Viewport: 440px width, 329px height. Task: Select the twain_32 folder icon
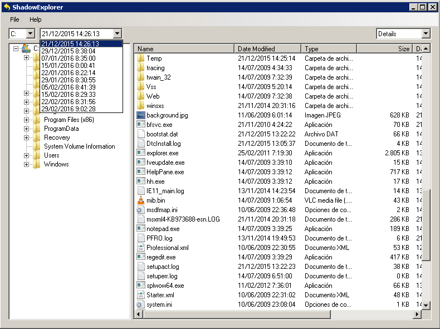(140, 77)
